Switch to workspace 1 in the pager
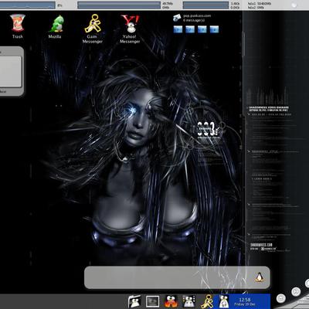Screen dimensions: 309x309 point(178,29)
